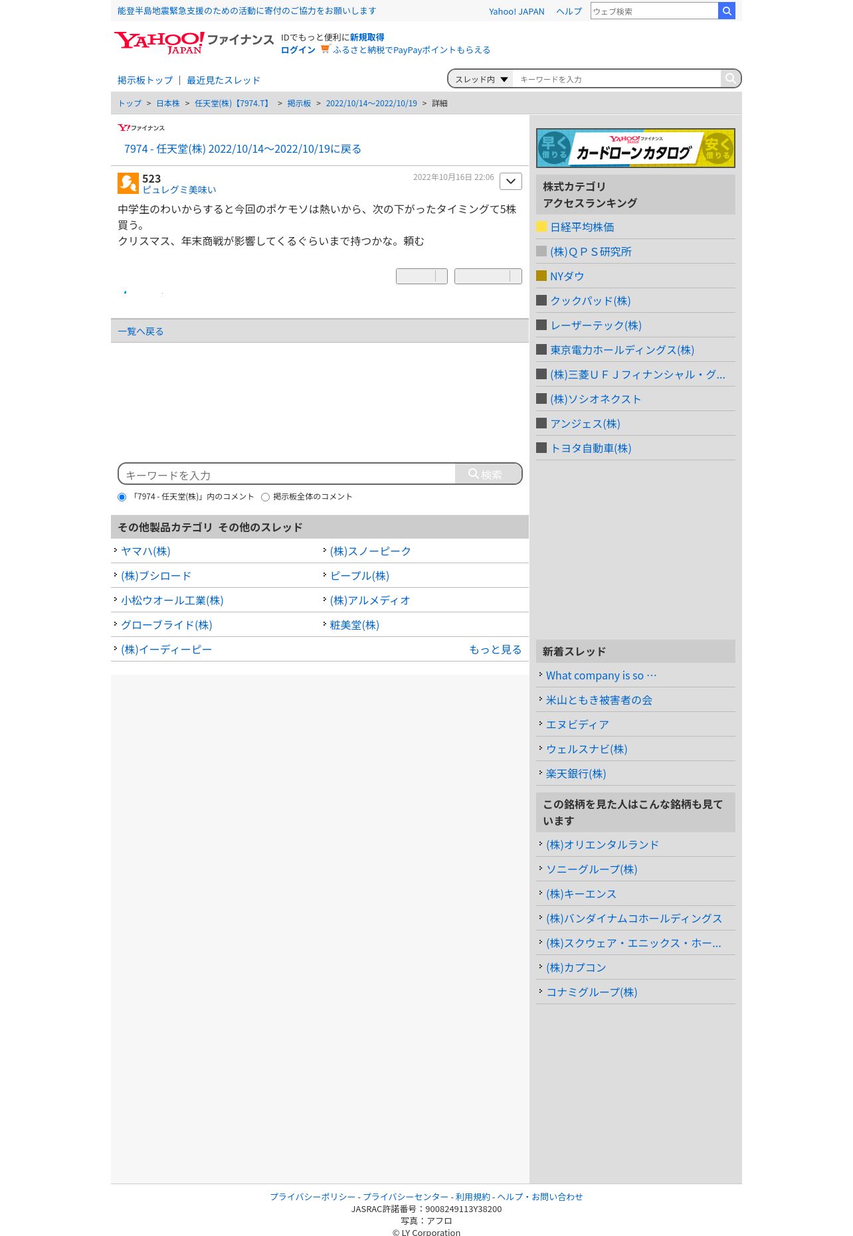Open コナミグループ(株) related stock
The width and height of the screenshot is (853, 1236).
pyautogui.click(x=591, y=992)
